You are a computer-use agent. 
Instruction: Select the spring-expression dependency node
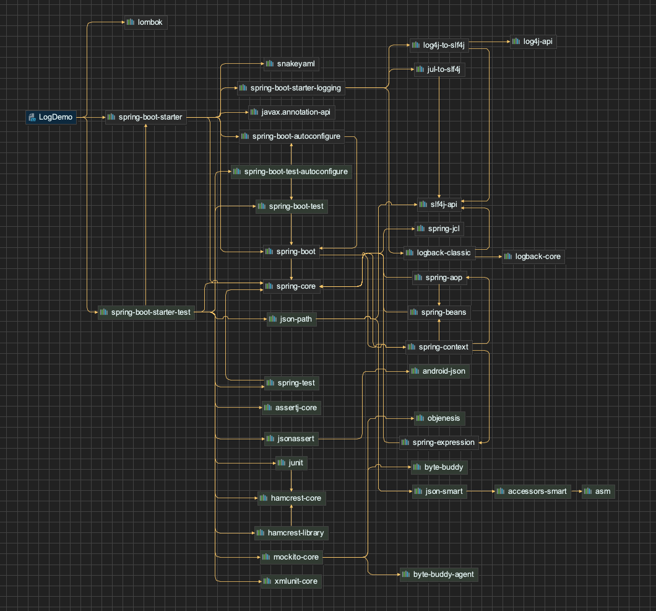[439, 442]
